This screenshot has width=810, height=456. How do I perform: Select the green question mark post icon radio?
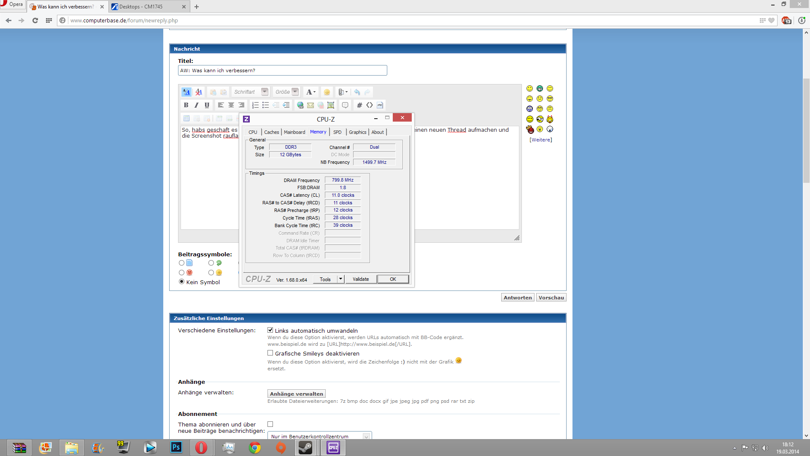(211, 263)
